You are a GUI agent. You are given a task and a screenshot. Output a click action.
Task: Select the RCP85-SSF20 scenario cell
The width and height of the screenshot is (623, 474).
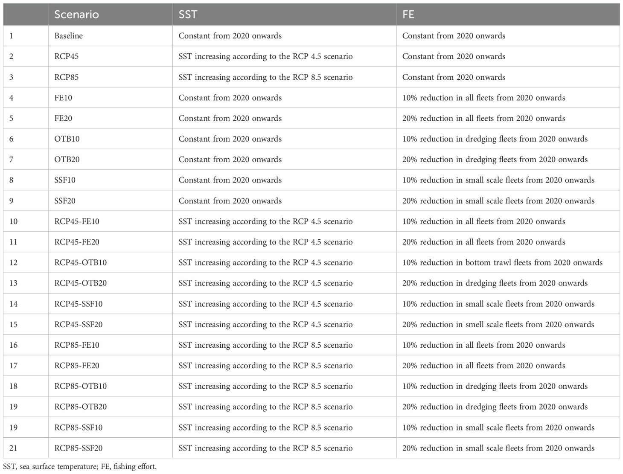(79, 448)
